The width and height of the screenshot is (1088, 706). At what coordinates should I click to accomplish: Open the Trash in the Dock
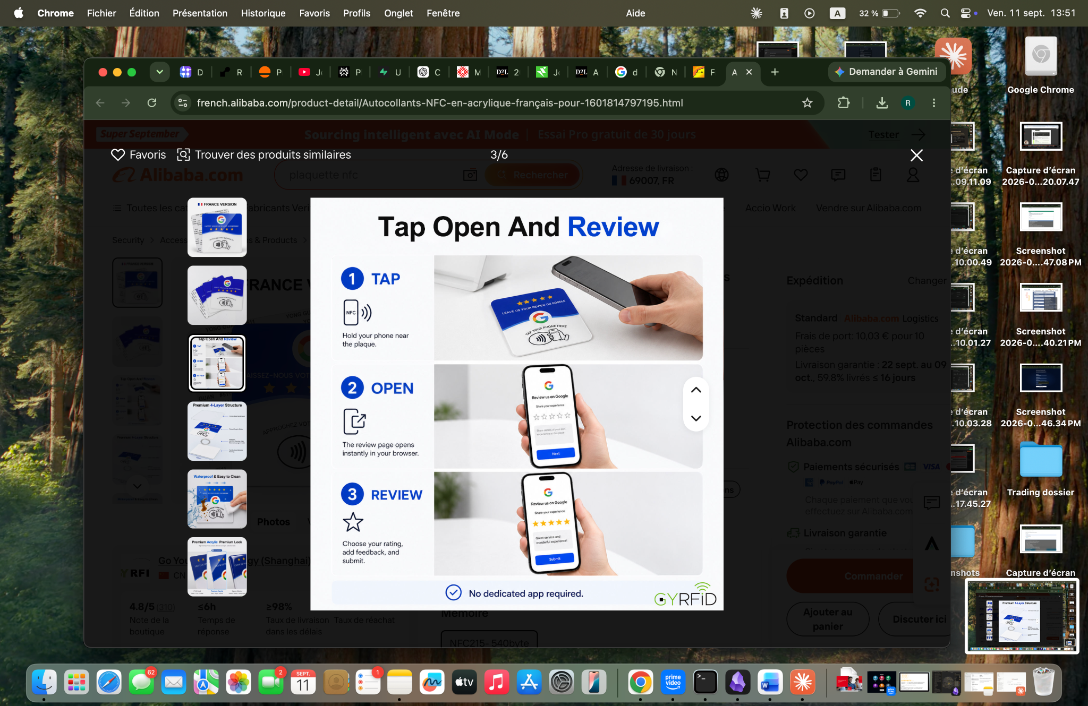1043,682
